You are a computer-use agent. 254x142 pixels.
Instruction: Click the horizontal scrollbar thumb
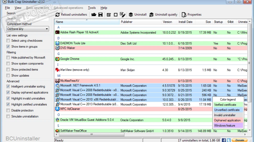(92, 134)
